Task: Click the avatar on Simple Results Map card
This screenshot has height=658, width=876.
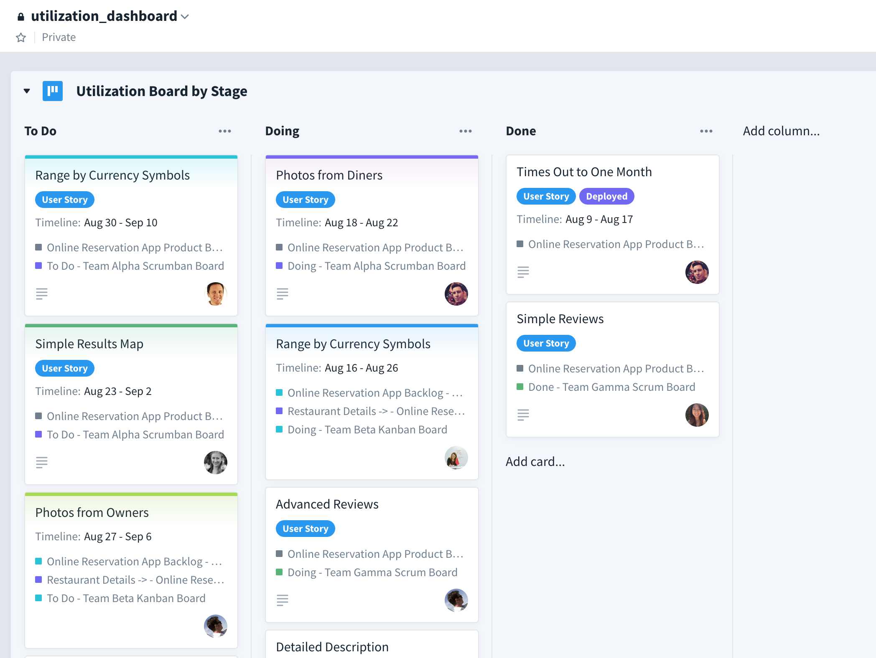Action: [x=215, y=462]
